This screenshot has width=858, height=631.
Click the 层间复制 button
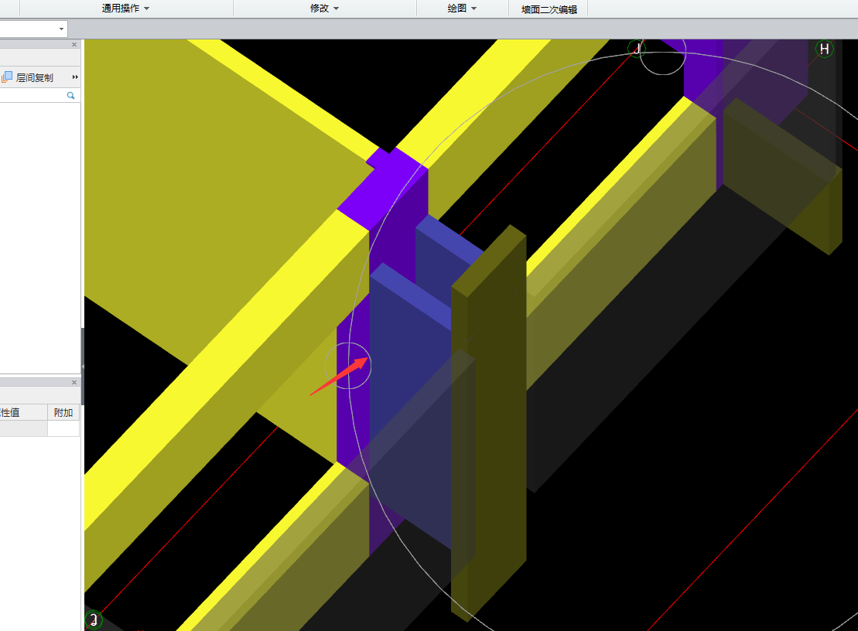[29, 77]
